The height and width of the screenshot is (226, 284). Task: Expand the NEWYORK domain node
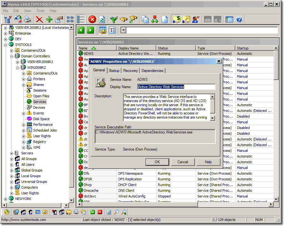click(x=6, y=199)
